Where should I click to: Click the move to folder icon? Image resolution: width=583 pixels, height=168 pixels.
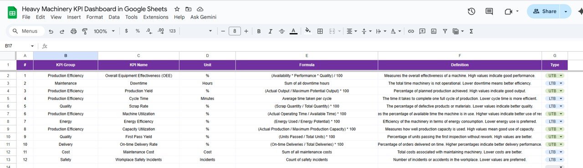coord(189,9)
